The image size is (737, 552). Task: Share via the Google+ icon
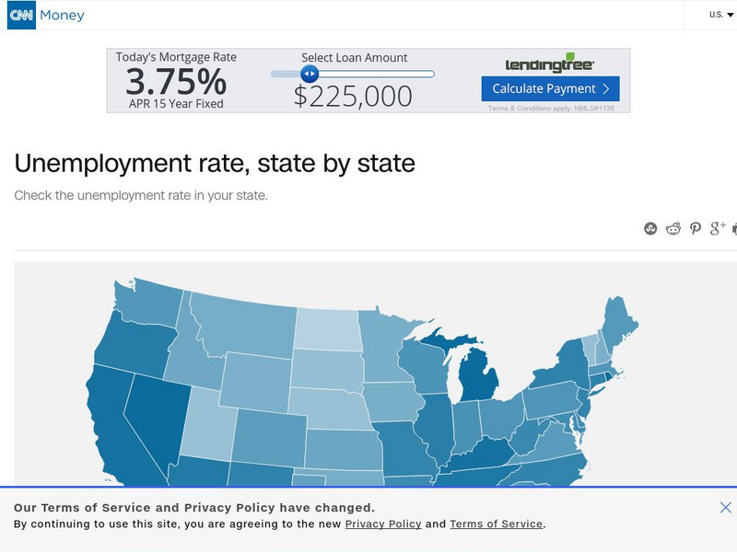pyautogui.click(x=718, y=228)
